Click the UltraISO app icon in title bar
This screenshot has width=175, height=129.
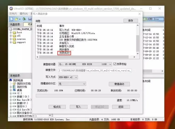point(11,8)
